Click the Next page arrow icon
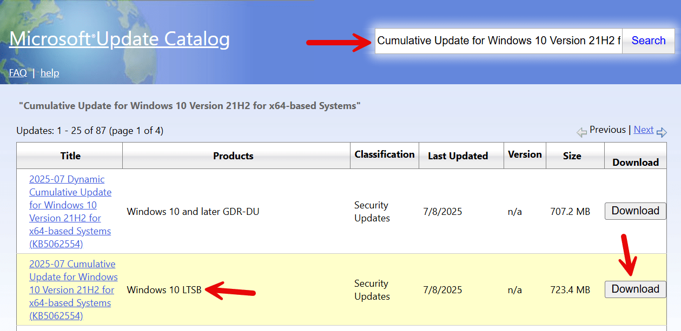 click(x=662, y=132)
